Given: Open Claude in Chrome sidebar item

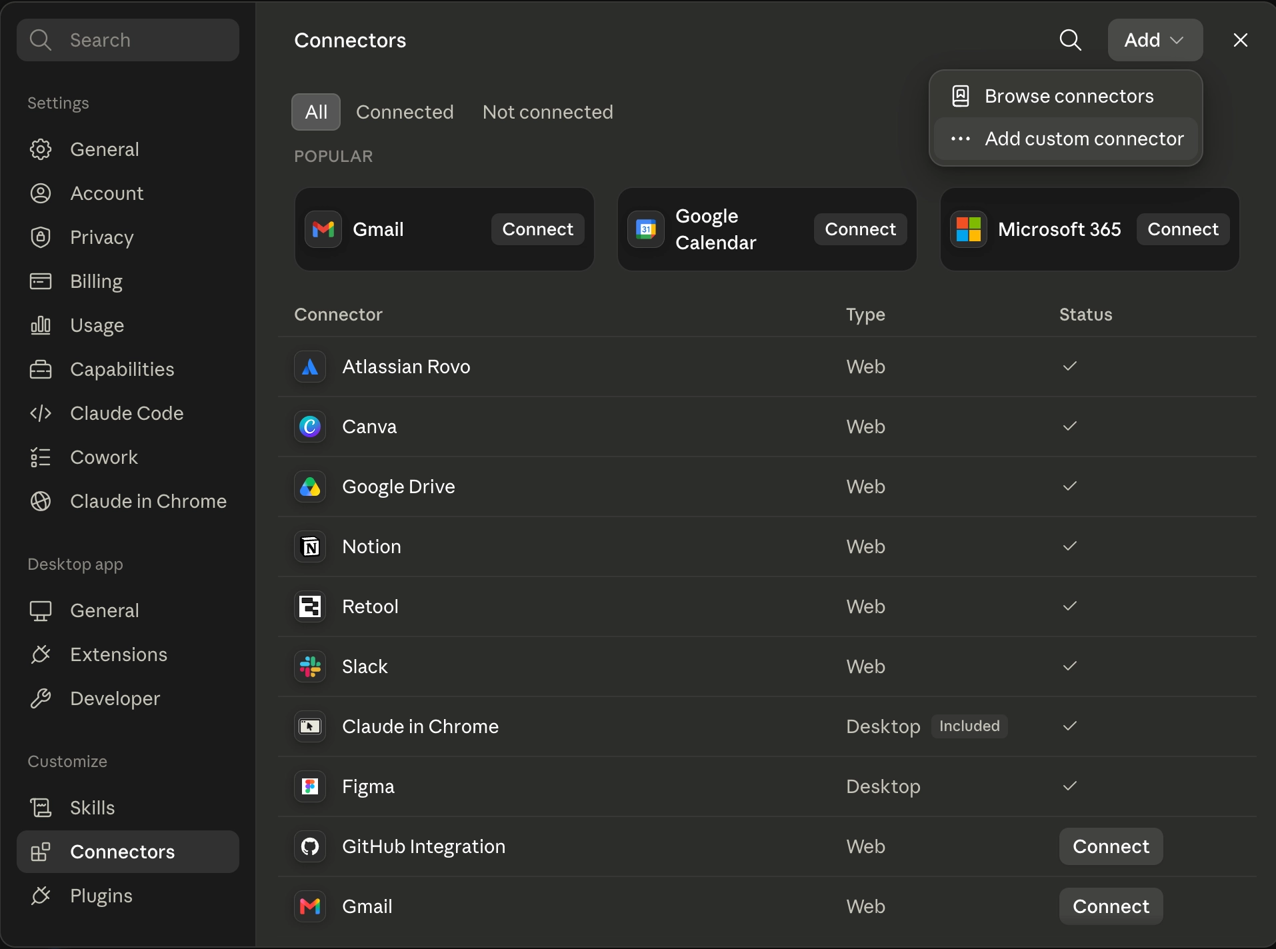Looking at the screenshot, I should click(128, 501).
